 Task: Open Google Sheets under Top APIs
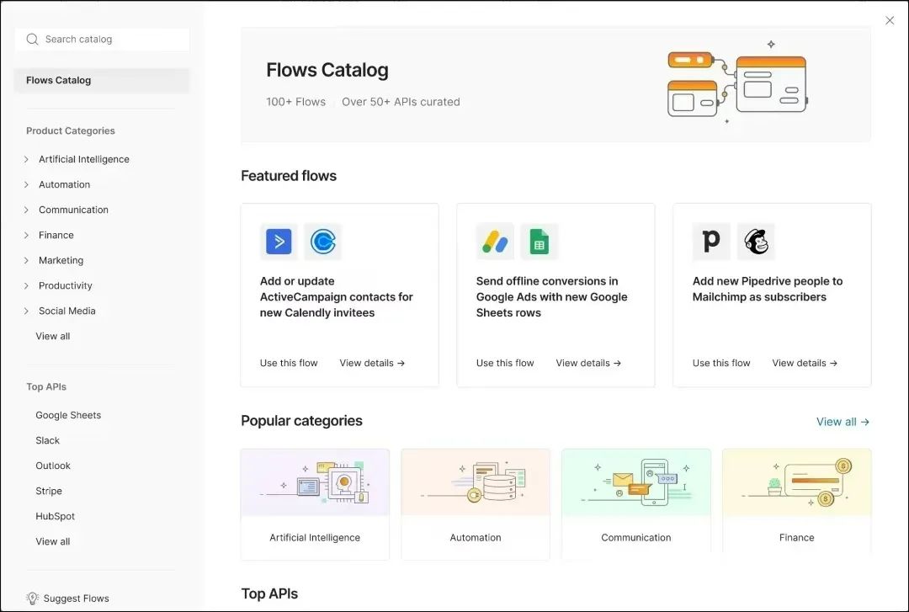pyautogui.click(x=68, y=415)
